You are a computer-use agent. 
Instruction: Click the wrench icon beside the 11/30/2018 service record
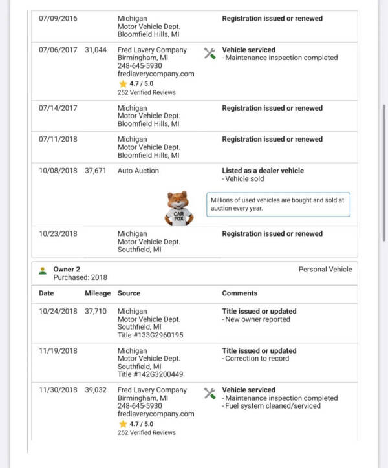(210, 394)
